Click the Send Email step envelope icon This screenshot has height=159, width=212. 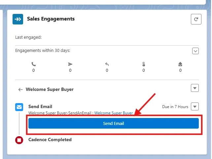tap(19, 107)
